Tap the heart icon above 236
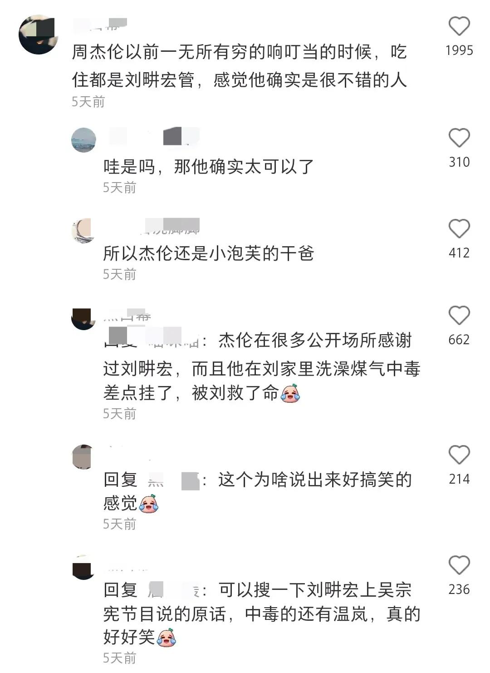The height and width of the screenshot is (673, 490). (459, 566)
